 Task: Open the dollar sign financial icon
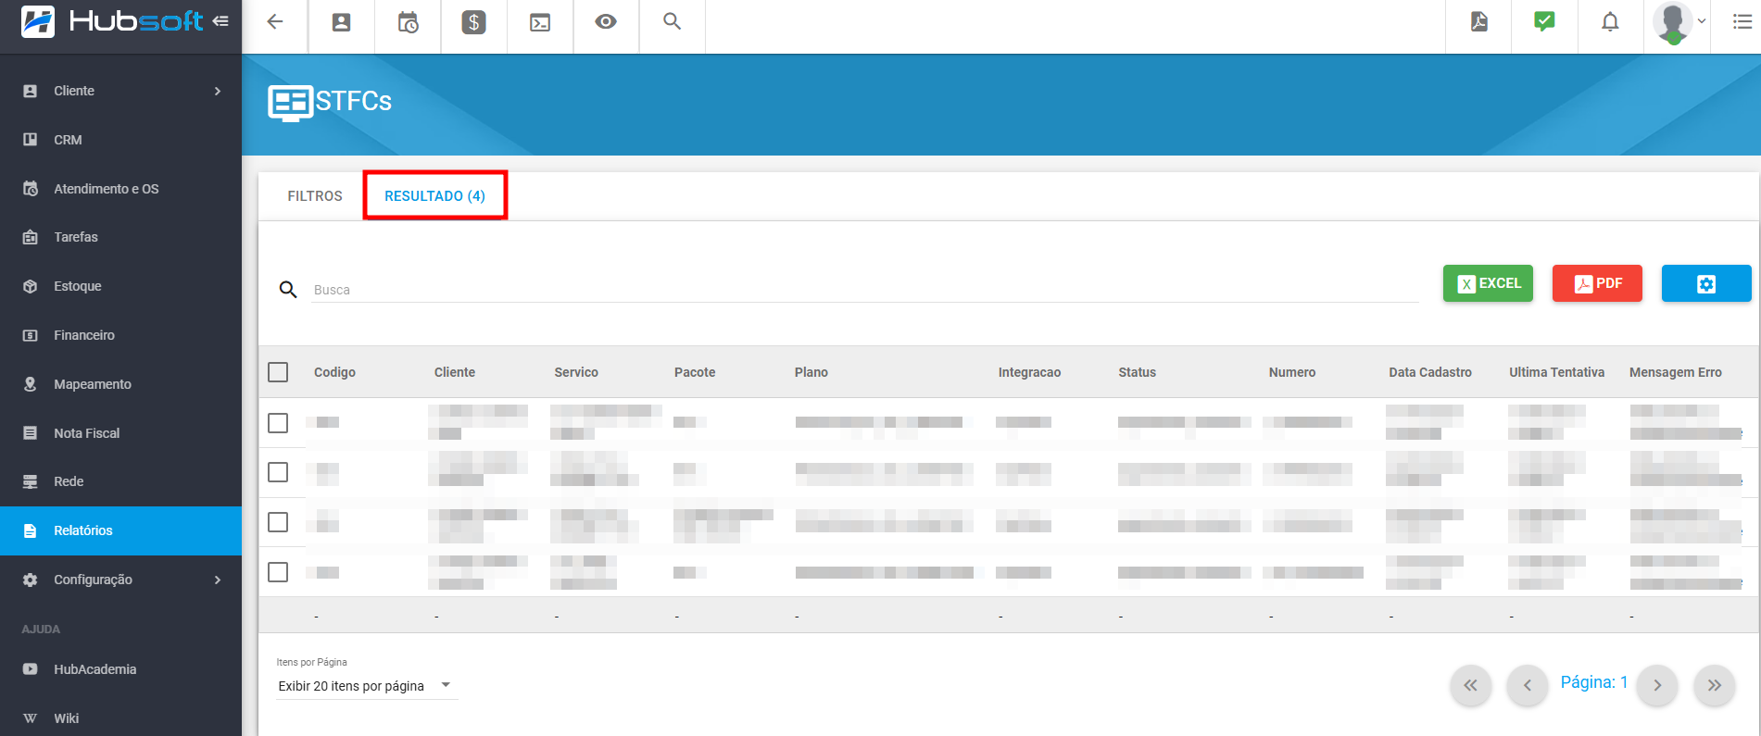(x=474, y=22)
